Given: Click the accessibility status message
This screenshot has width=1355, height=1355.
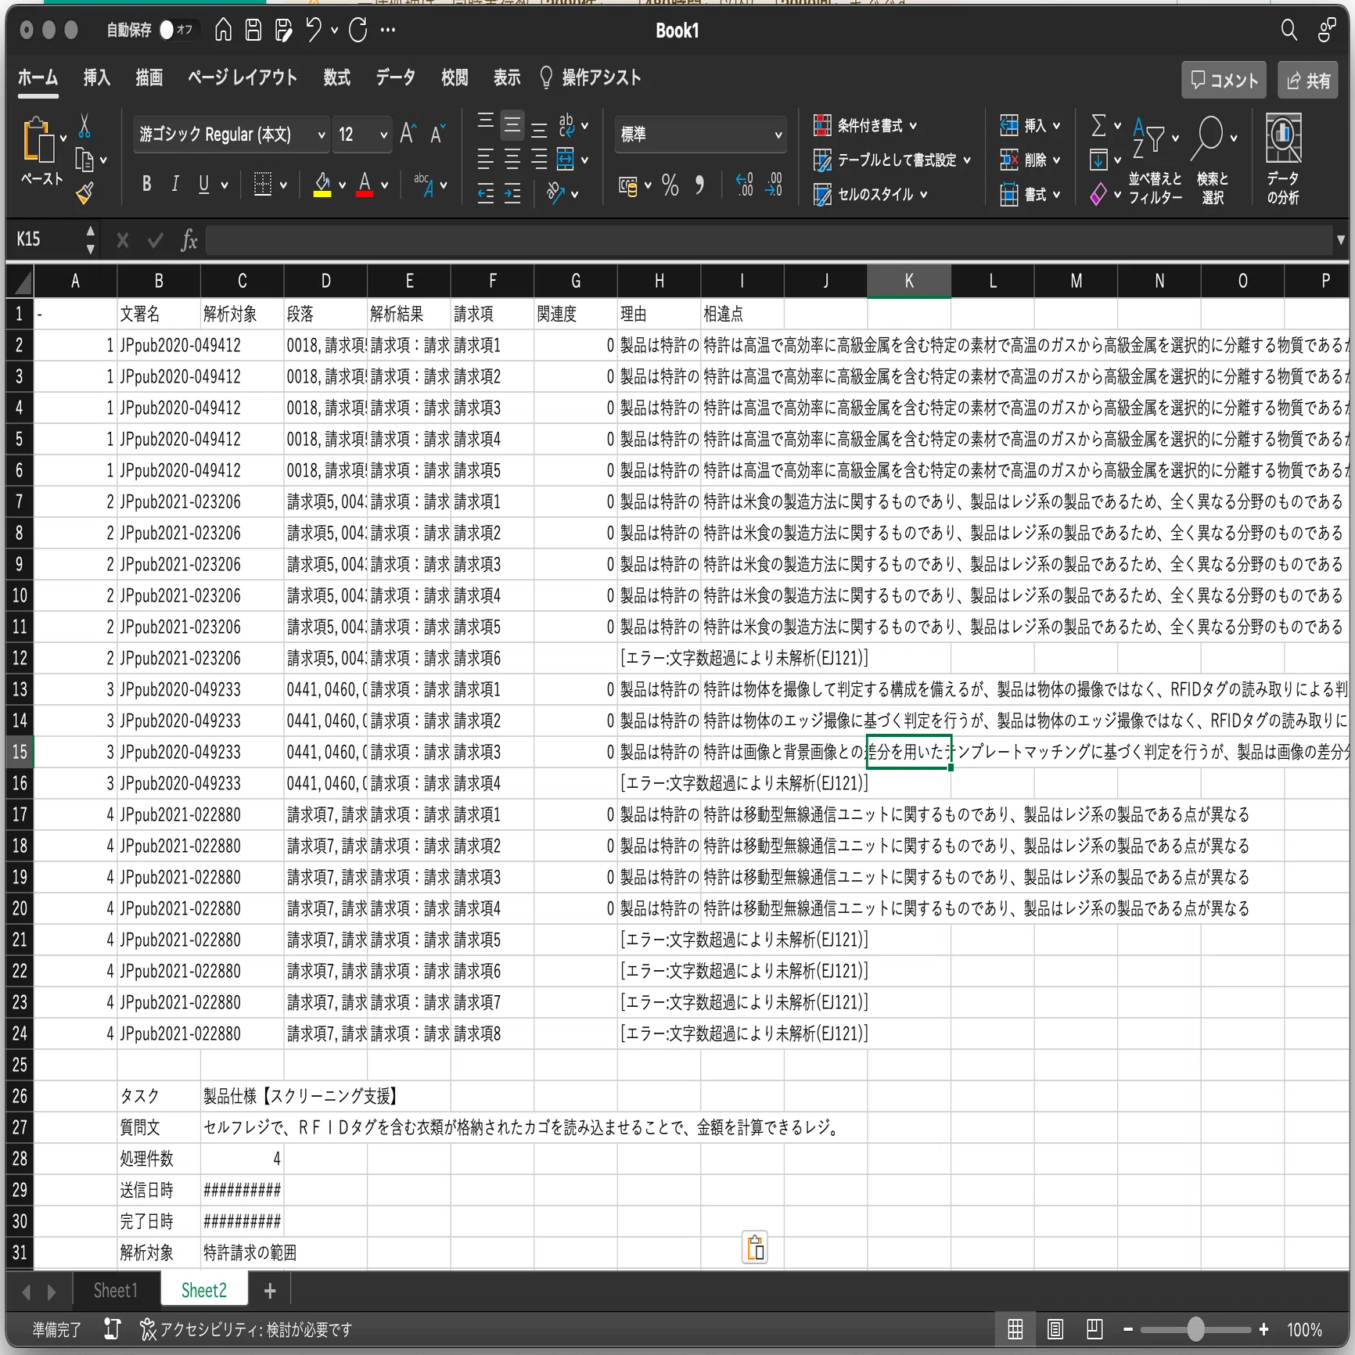Looking at the screenshot, I should tap(246, 1329).
